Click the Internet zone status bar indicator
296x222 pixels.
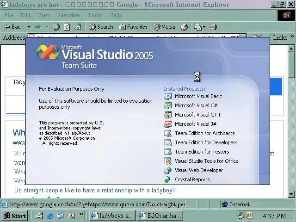236,204
